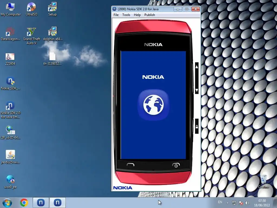Select Nokia_SDK installer desktop icon
This screenshot has width=277, height=208.
pos(11,83)
